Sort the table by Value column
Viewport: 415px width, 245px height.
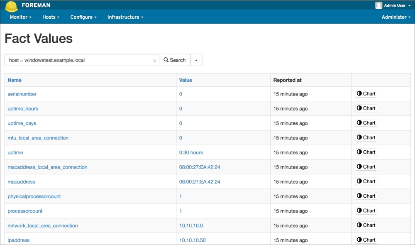tap(186, 80)
